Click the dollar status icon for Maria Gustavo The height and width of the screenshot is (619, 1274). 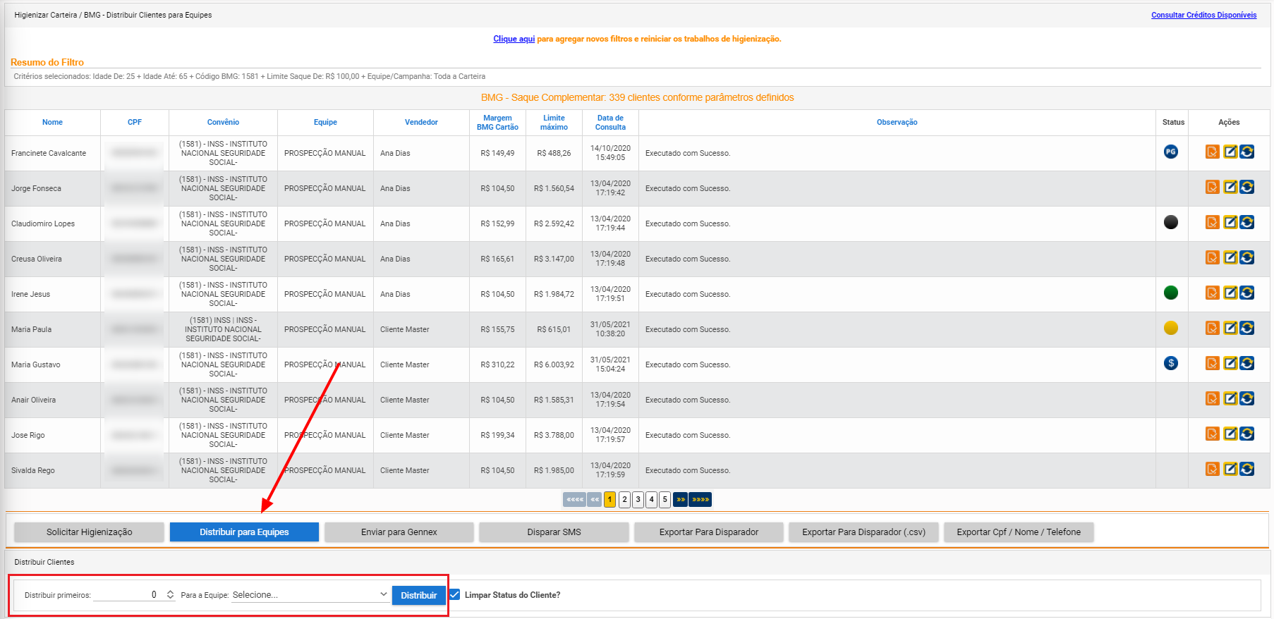(x=1170, y=363)
